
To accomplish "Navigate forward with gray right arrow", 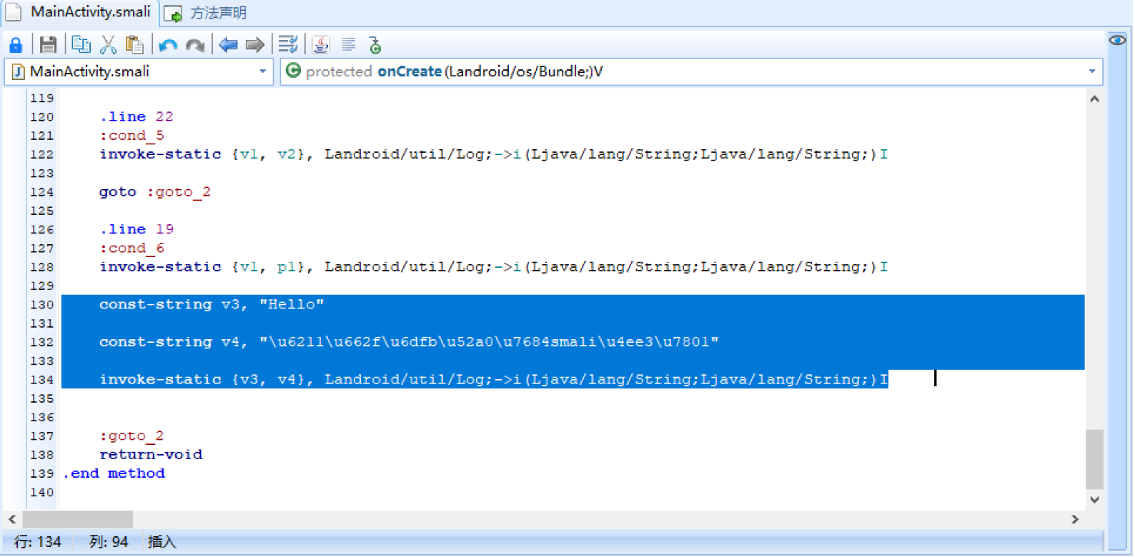I will click(255, 45).
